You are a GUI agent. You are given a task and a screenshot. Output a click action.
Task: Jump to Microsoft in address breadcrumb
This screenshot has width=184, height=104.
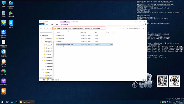pos(88,29)
